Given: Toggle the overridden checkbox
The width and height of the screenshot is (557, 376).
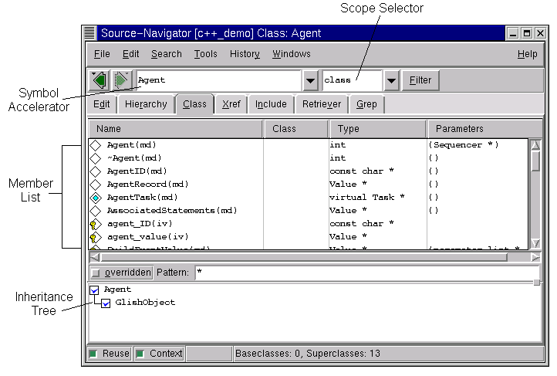Looking at the screenshot, I should point(96,273).
